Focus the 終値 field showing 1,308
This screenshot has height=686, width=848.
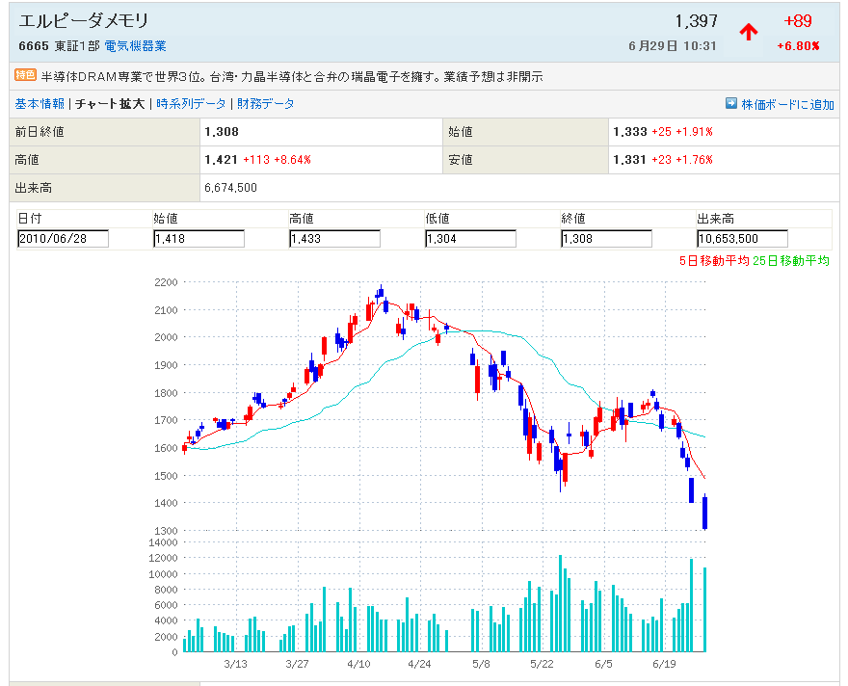click(x=606, y=238)
